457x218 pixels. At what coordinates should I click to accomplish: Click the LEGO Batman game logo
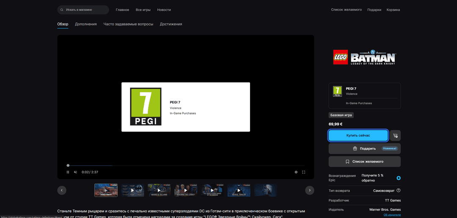pos(364,57)
